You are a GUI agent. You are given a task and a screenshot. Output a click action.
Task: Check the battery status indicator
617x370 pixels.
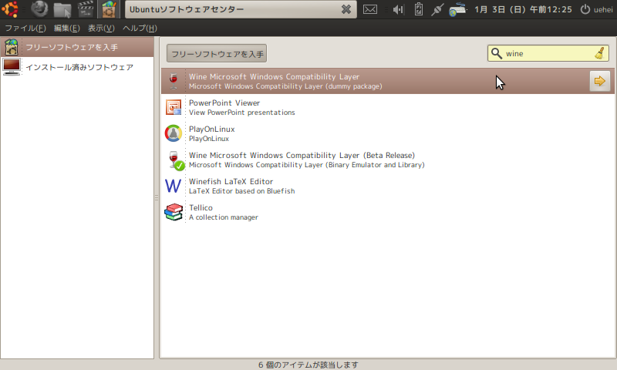coord(419,9)
